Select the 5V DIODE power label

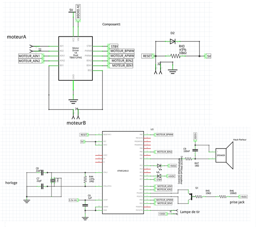(x=78, y=14)
